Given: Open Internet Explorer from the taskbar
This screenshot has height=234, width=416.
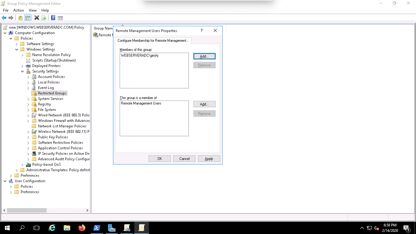Looking at the screenshot, I should [x=52, y=228].
